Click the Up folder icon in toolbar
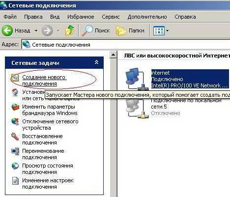The width and height of the screenshot is (230, 197). [69, 30]
